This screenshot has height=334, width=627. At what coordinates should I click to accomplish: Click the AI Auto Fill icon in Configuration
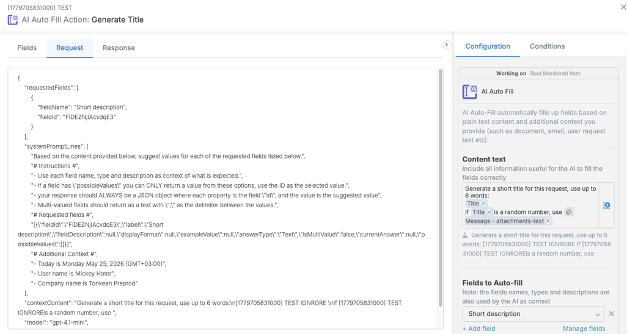pos(470,92)
